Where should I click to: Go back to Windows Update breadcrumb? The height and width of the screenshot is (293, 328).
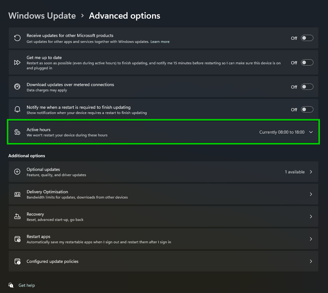[42, 16]
